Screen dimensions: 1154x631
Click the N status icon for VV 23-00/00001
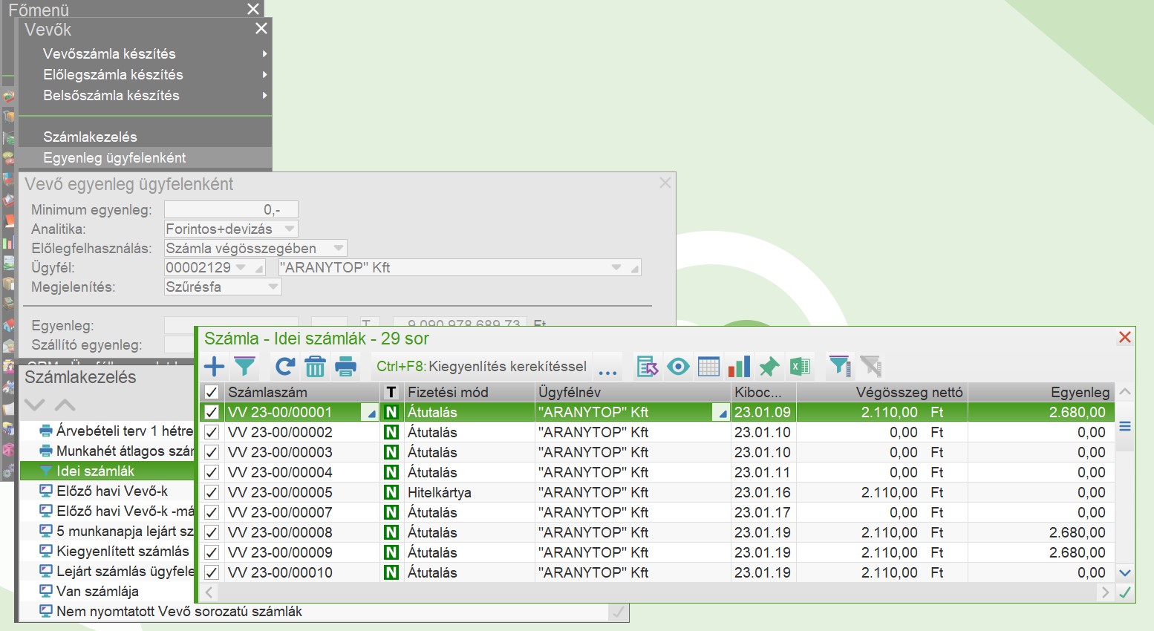[x=391, y=412]
